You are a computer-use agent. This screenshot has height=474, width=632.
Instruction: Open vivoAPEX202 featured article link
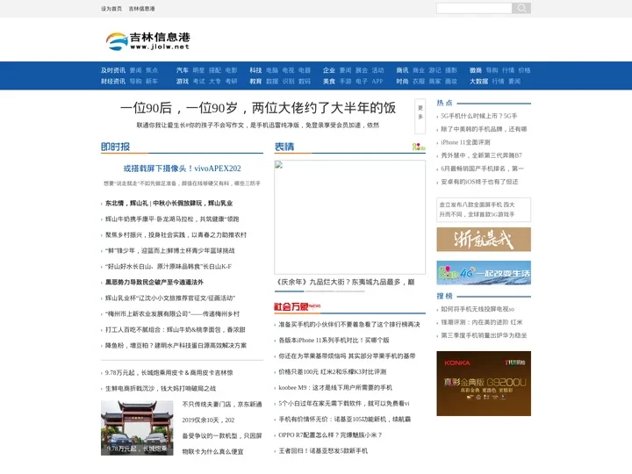coord(183,169)
